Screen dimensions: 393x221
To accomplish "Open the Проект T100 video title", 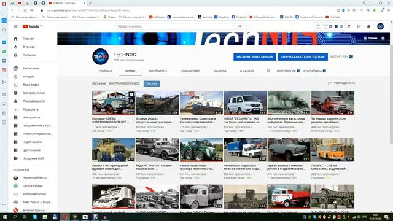I will (x=110, y=167).
